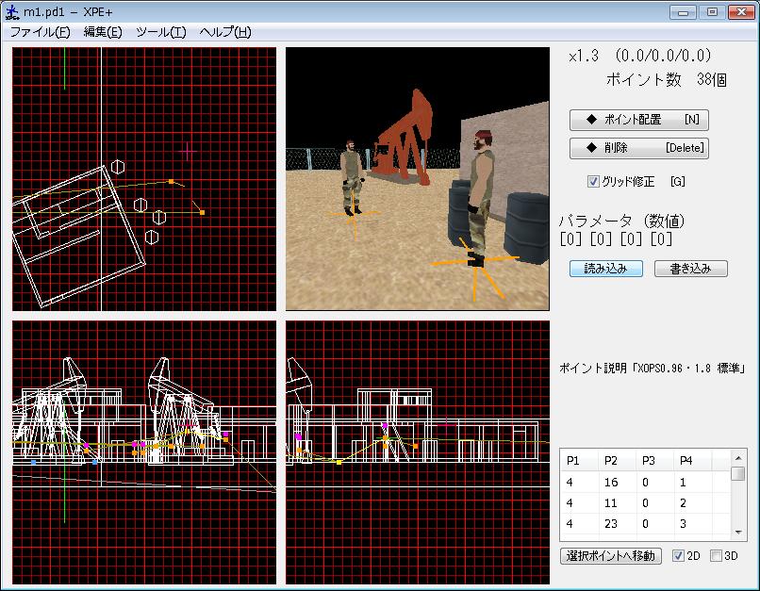
Task: Open the 編集(E) menu
Action: point(103,32)
